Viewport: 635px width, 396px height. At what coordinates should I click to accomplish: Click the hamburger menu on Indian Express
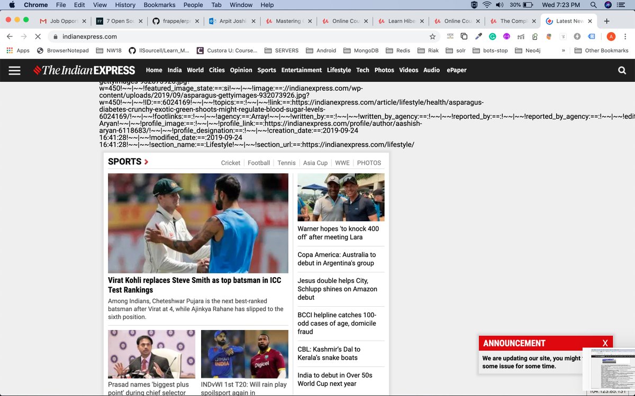(14, 70)
